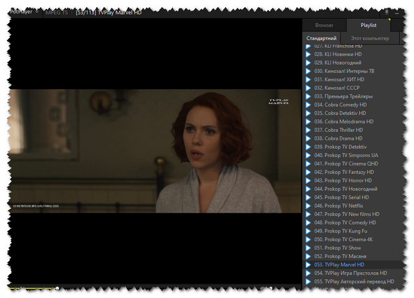This screenshot has height=298, width=414.
Task: Select playlist entry 055. TVPlay Авторский перевод HD
Action: (x=354, y=282)
